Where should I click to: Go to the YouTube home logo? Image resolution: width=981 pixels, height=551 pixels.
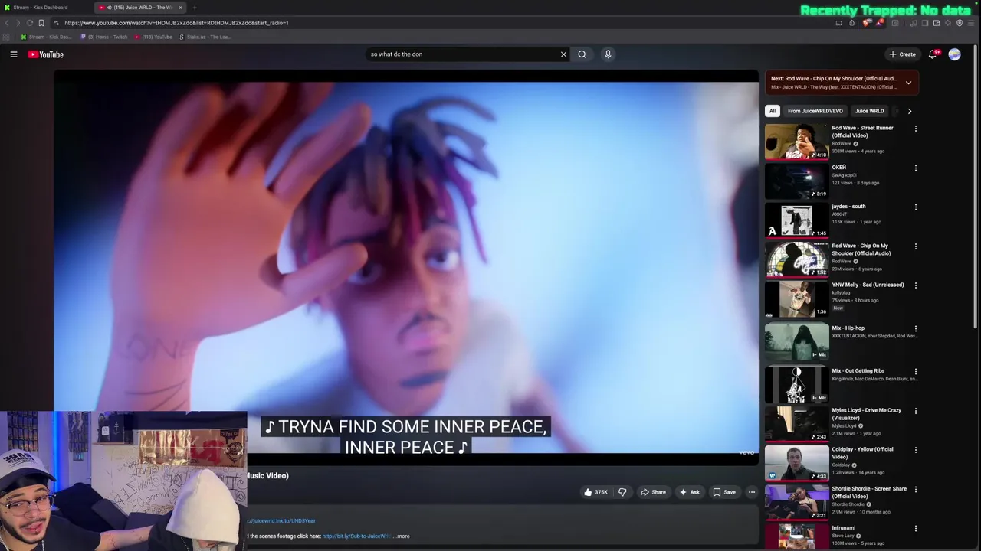[x=46, y=54]
